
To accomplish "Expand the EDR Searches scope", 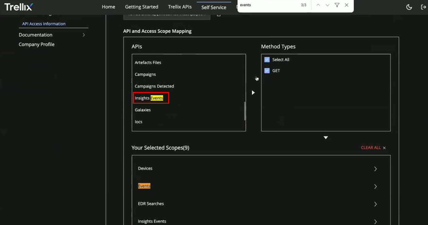I will click(x=375, y=204).
